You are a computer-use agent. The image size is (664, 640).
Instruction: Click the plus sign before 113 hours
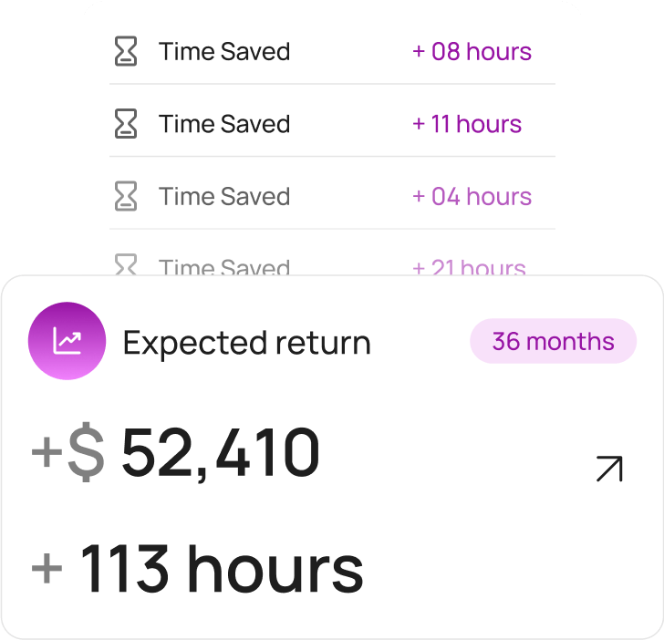pyautogui.click(x=47, y=569)
